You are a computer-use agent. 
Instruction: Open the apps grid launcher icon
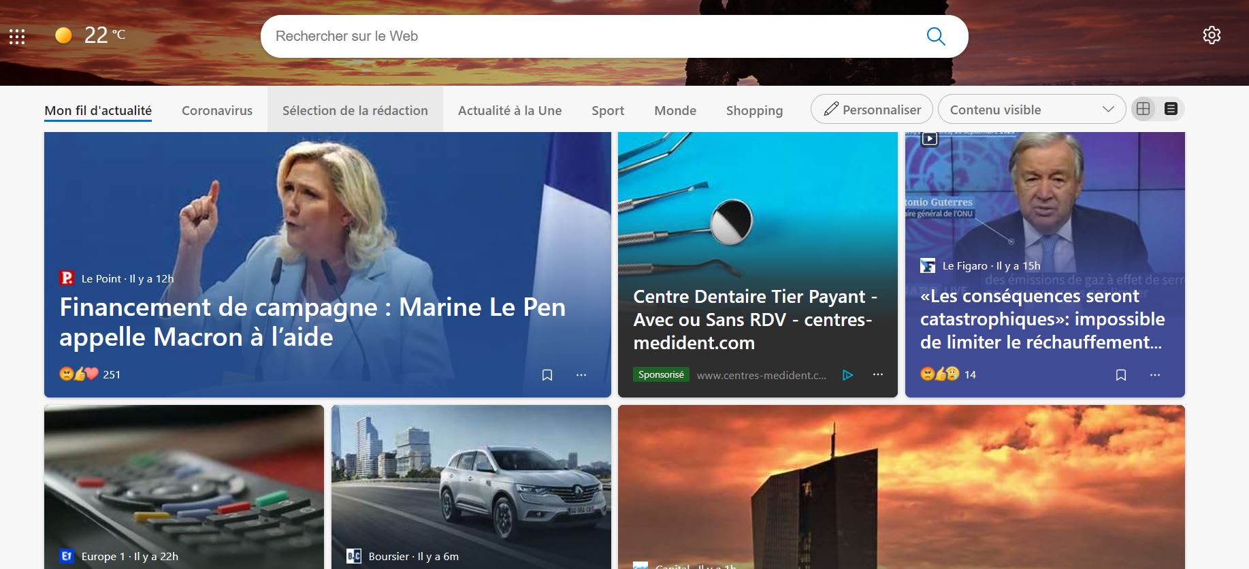coord(17,36)
